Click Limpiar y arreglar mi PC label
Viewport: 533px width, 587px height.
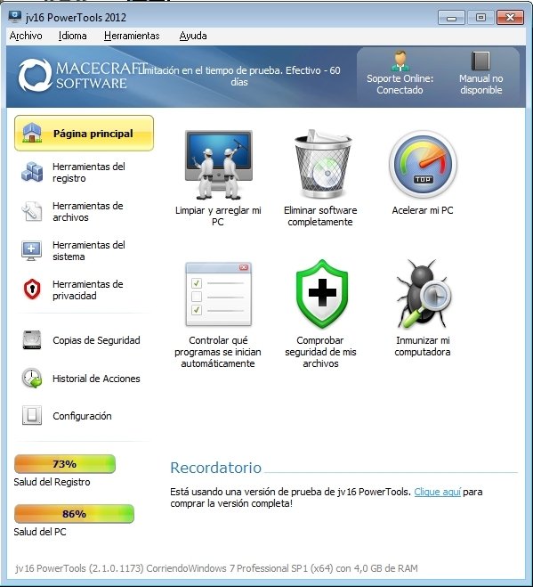(218, 216)
